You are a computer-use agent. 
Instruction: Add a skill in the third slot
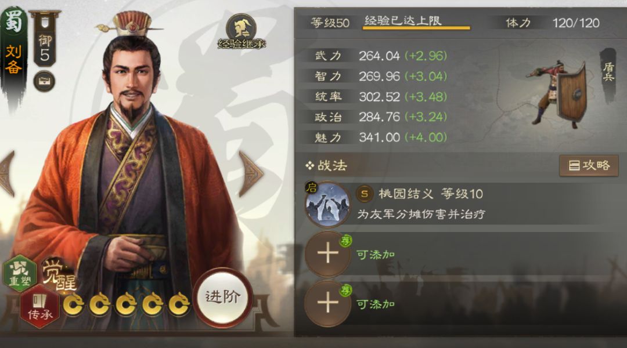coord(328,303)
